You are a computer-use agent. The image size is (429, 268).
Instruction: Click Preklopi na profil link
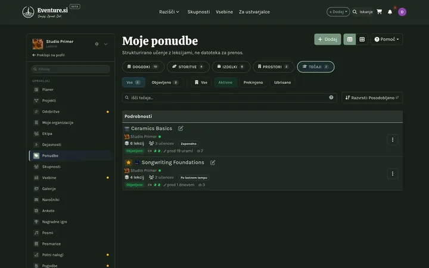pyautogui.click(x=48, y=55)
